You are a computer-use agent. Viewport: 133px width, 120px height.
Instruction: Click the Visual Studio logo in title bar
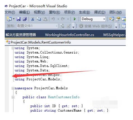[x=6, y=6]
